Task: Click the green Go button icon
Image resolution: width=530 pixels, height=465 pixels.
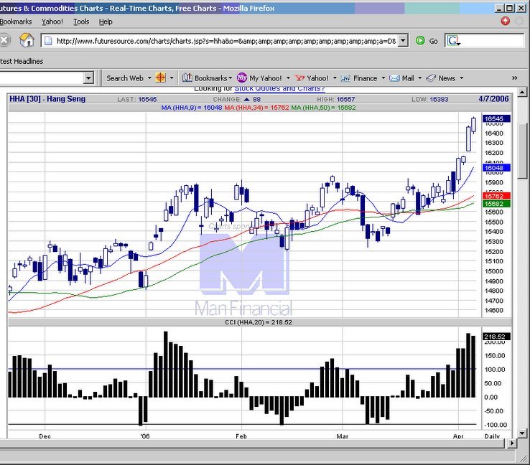Action: tap(420, 41)
